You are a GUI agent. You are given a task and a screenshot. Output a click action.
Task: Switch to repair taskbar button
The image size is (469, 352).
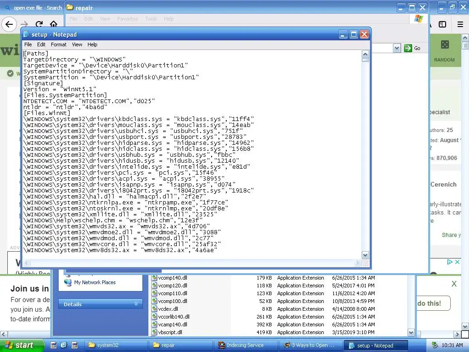181,345
